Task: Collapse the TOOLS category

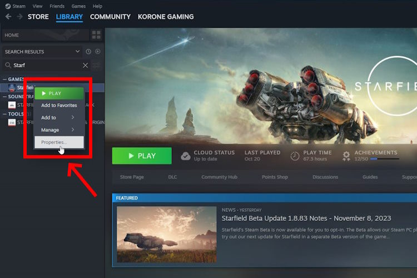Action: click(5, 114)
